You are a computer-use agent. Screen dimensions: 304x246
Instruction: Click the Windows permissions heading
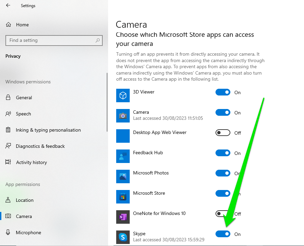[28, 82]
